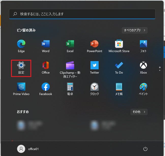Launch Microsoft To Do
The height and width of the screenshot is (156, 165).
(x=119, y=68)
